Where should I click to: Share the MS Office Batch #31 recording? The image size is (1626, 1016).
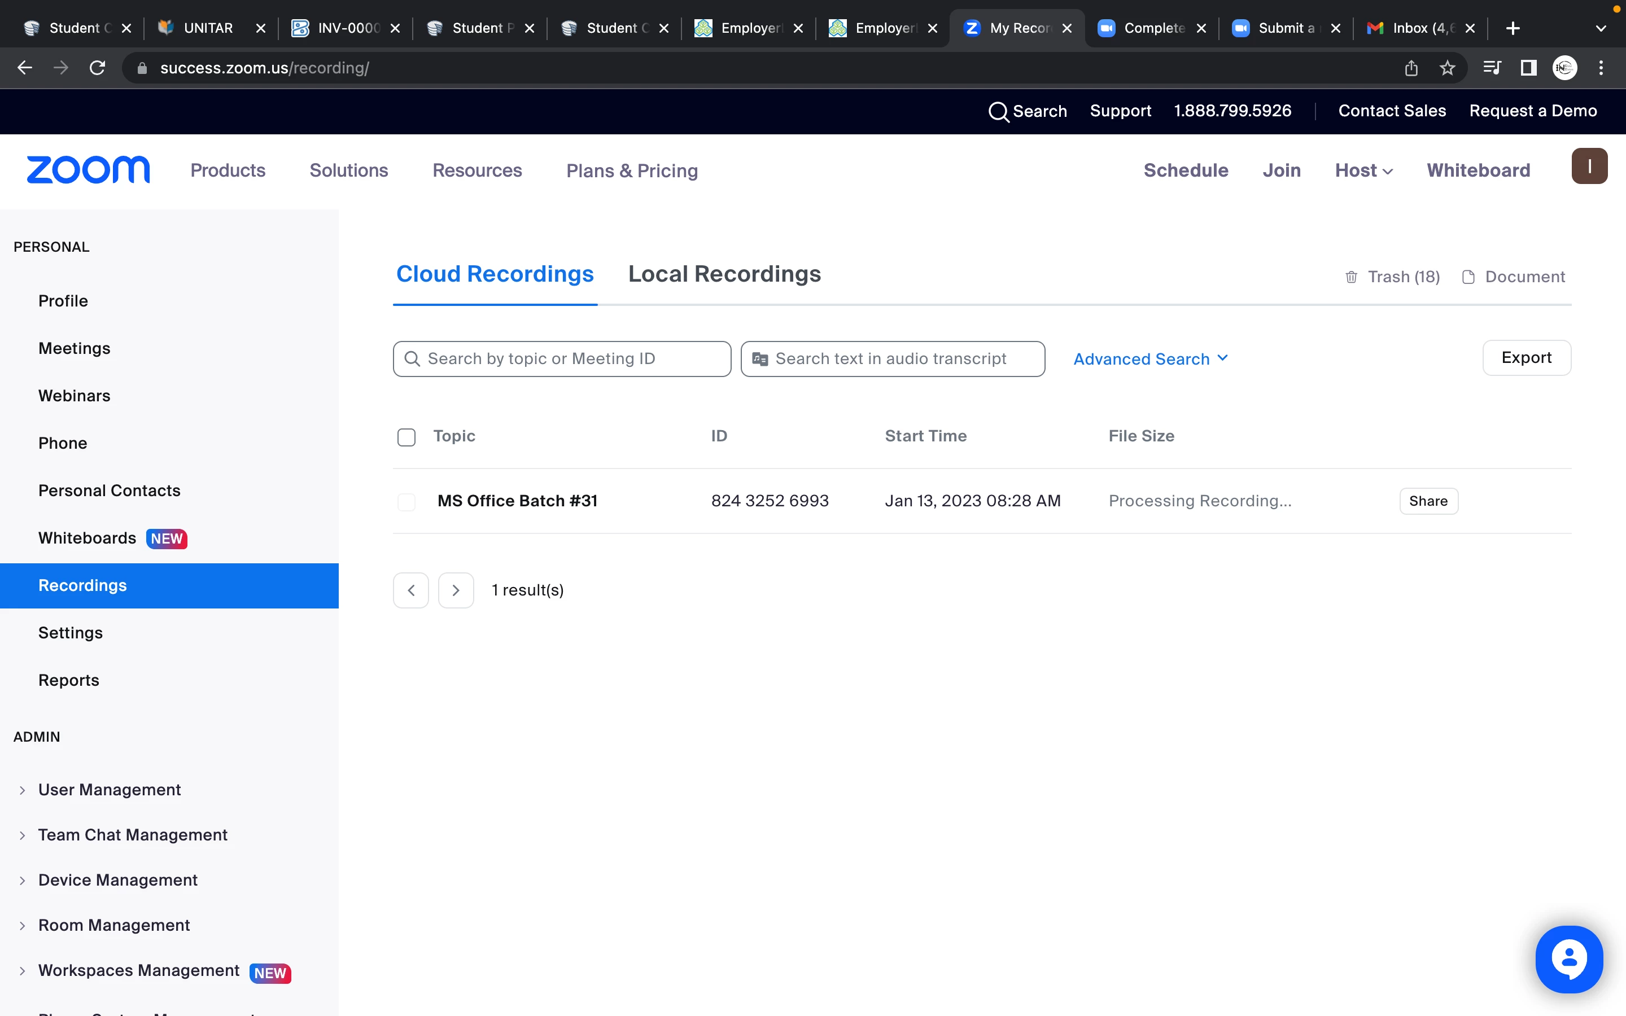pyautogui.click(x=1428, y=501)
